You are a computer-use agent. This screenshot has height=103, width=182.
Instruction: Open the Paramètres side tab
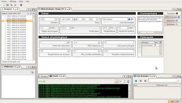click(172, 14)
